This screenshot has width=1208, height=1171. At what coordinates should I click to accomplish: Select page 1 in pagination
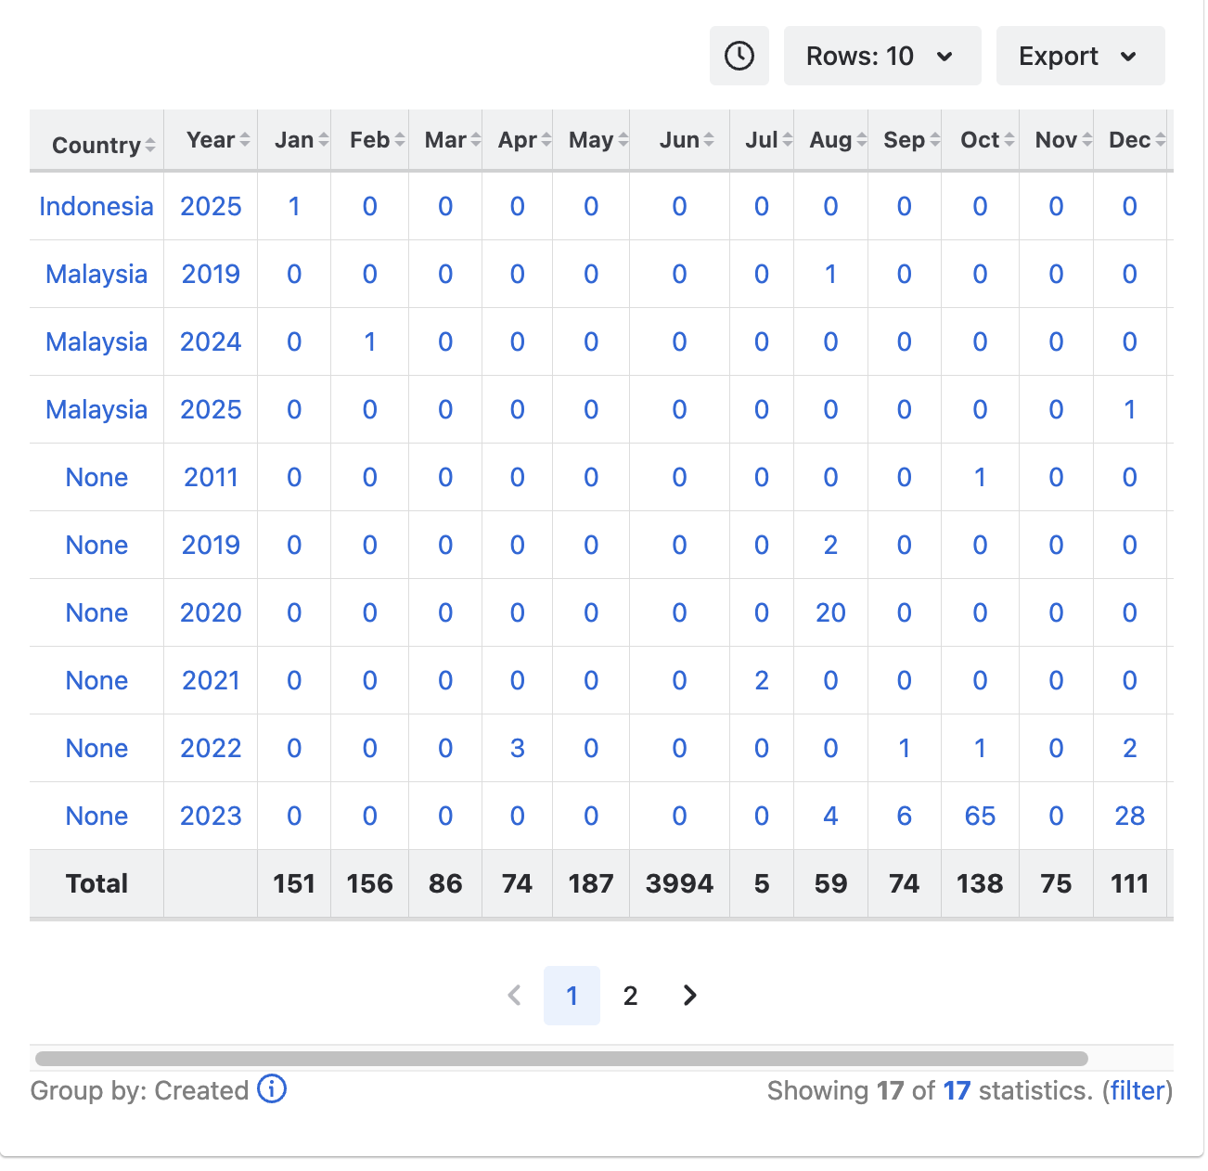click(572, 995)
